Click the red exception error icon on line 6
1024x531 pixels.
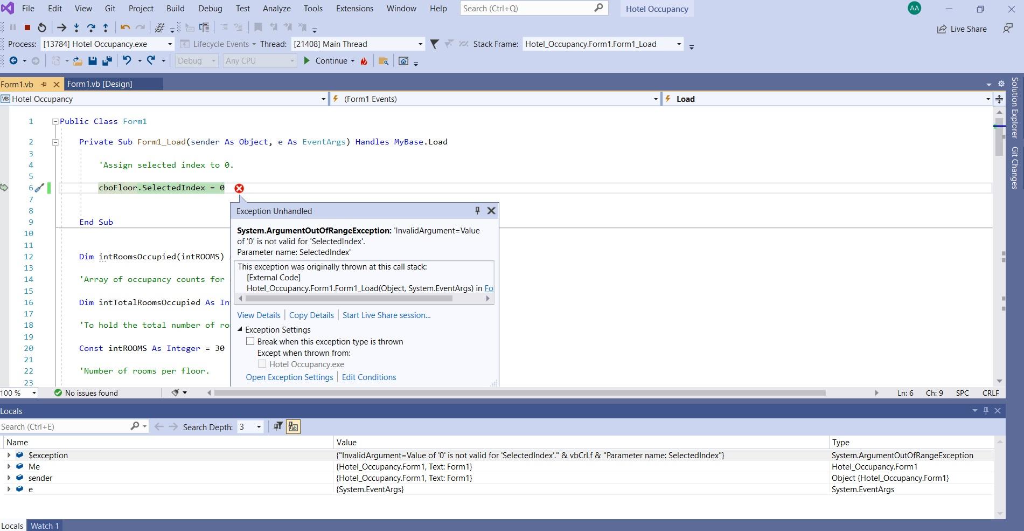coord(239,188)
